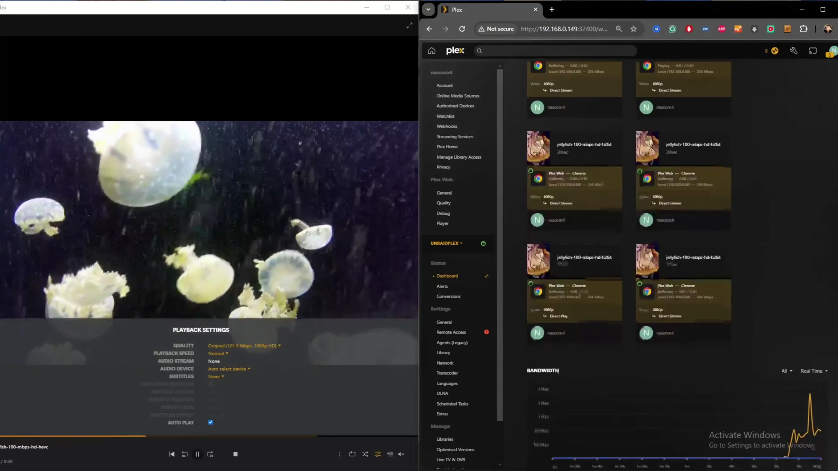Open the Chrome tab search dropdown arrow

(x=428, y=9)
